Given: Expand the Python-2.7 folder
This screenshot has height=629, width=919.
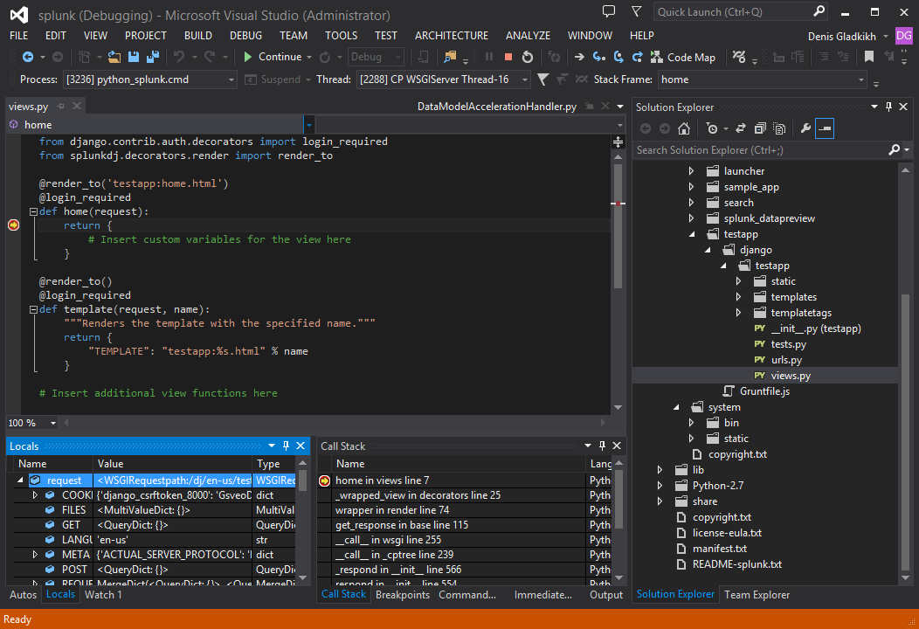Looking at the screenshot, I should 660,486.
